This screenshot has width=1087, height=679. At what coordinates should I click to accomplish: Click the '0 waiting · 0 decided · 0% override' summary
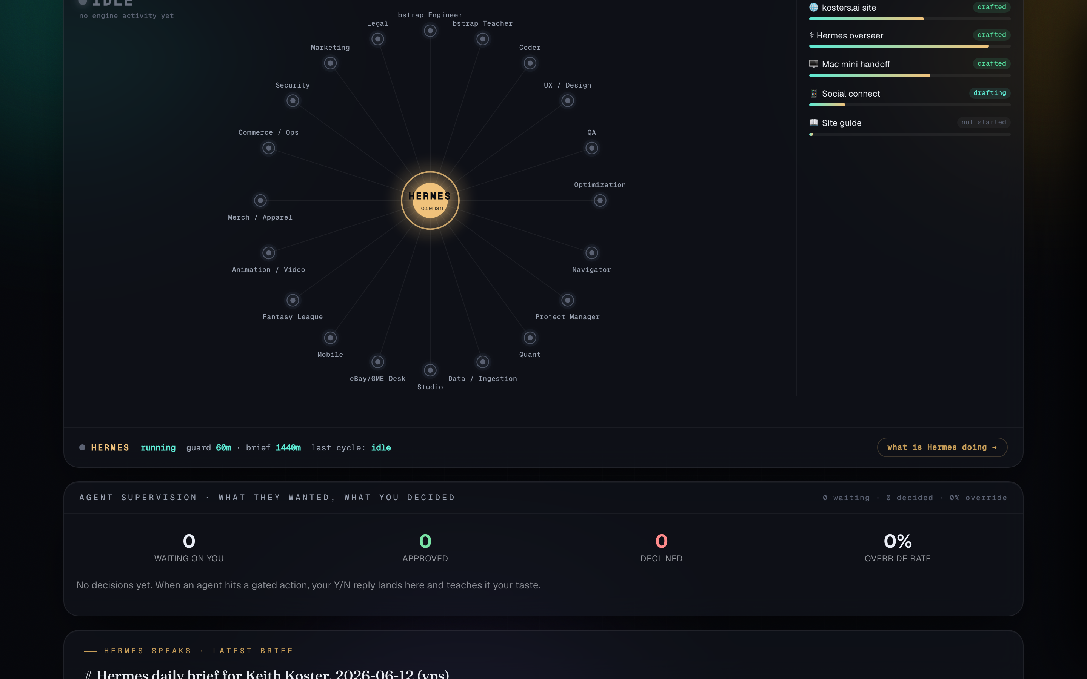click(x=915, y=498)
